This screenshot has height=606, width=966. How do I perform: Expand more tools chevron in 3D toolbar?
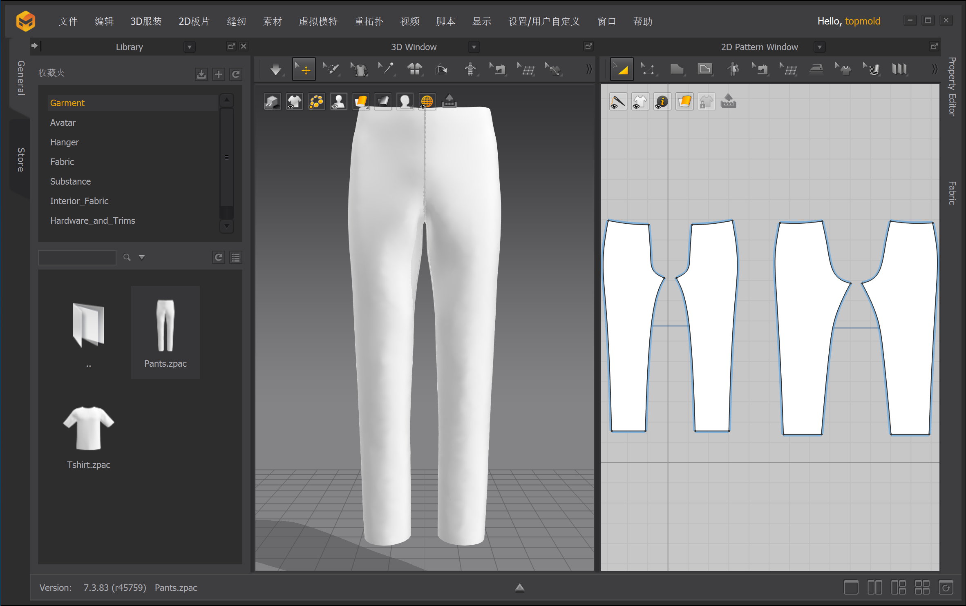point(589,69)
